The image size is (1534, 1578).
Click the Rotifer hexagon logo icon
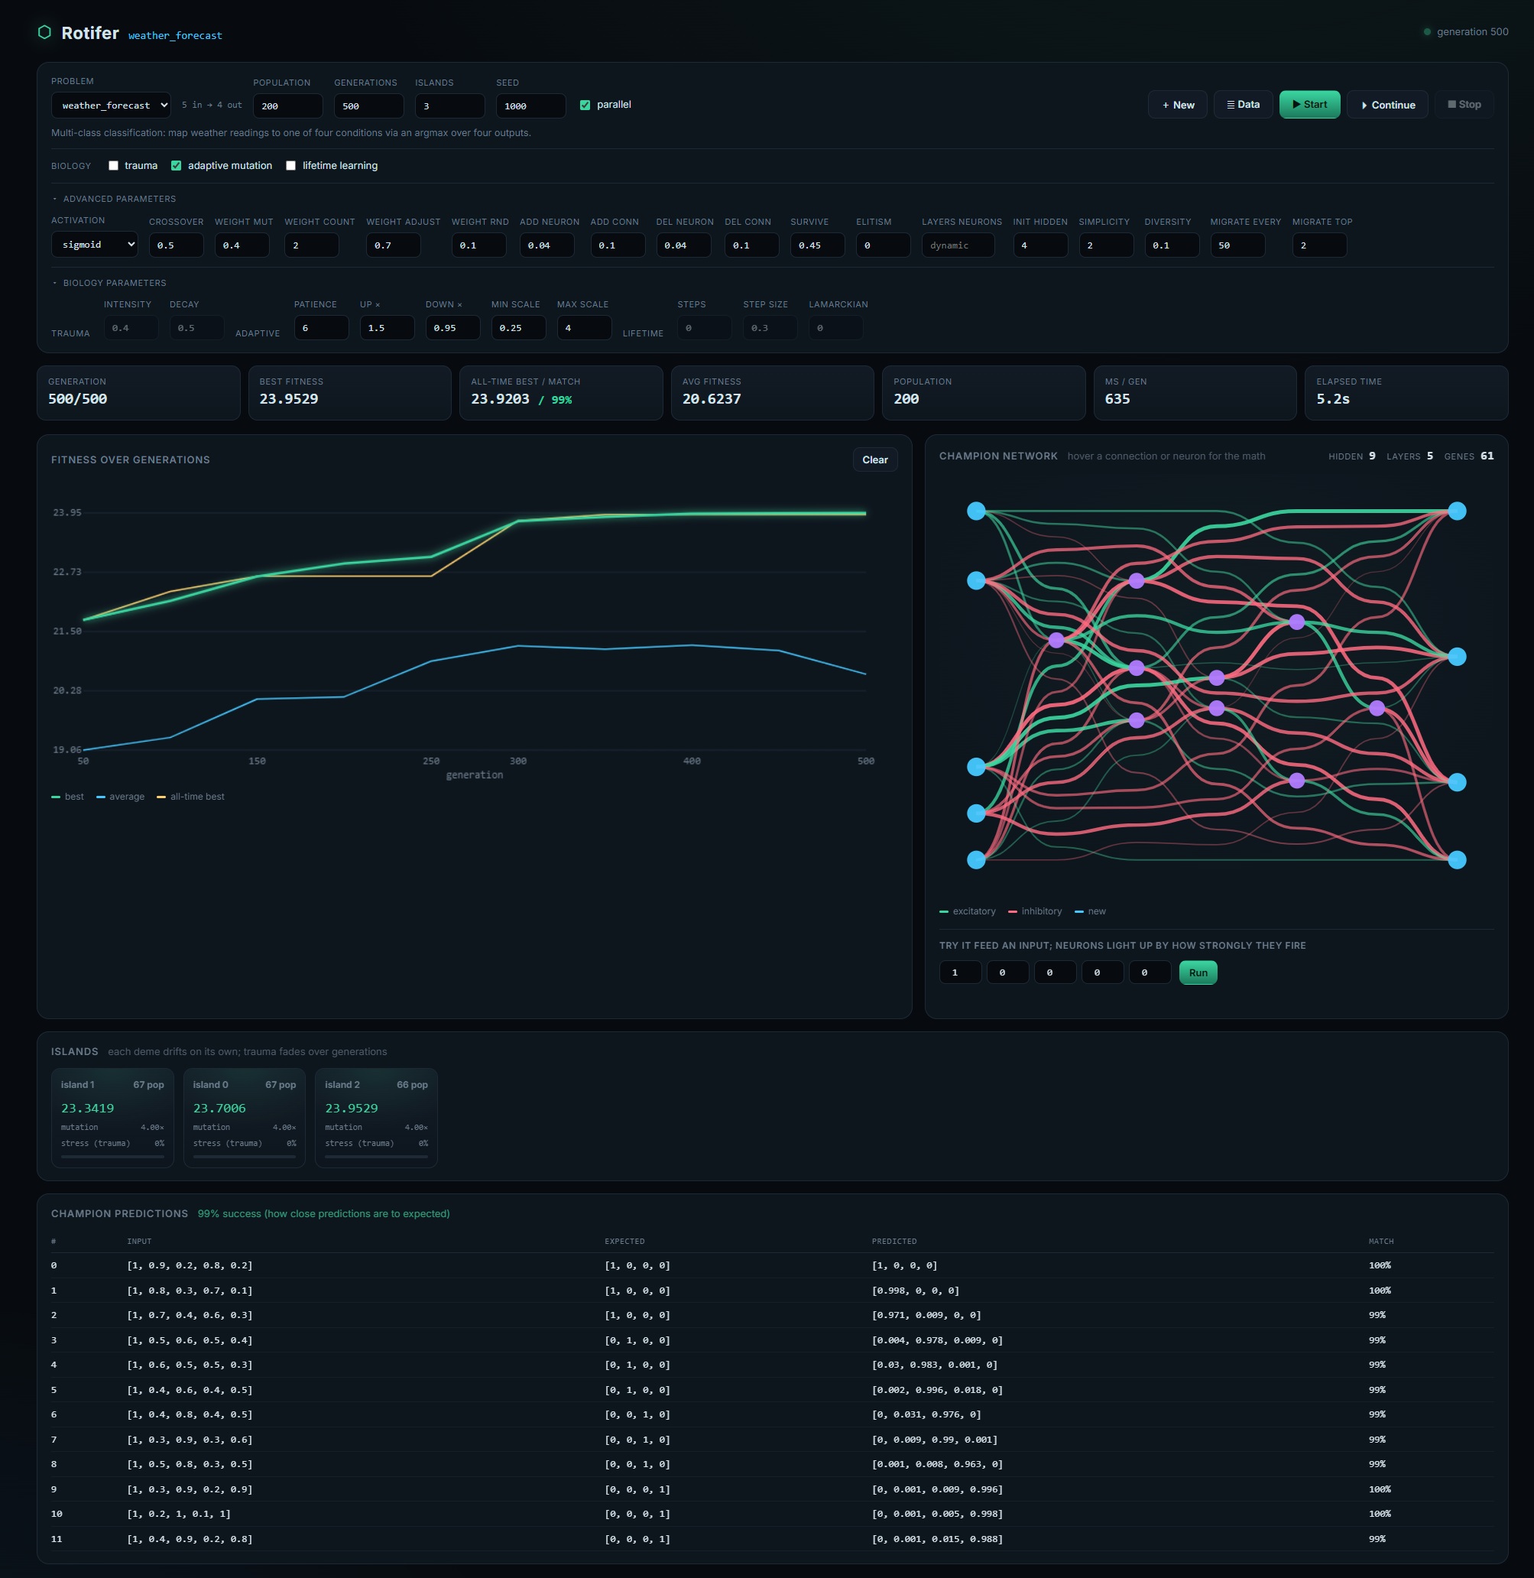point(44,32)
